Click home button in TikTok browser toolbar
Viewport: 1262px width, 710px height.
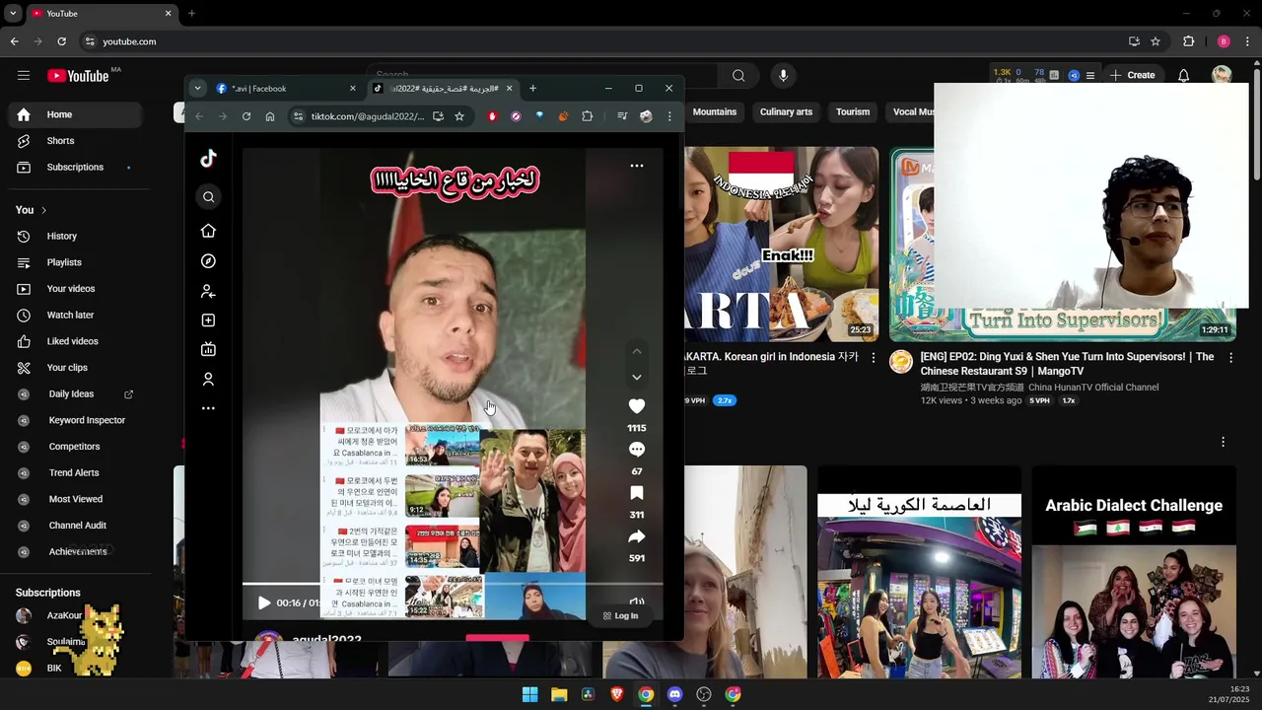270,116
